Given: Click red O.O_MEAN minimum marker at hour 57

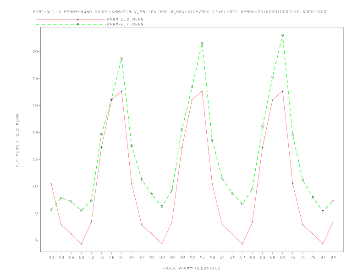Looking at the screenshot, I should [242, 244].
